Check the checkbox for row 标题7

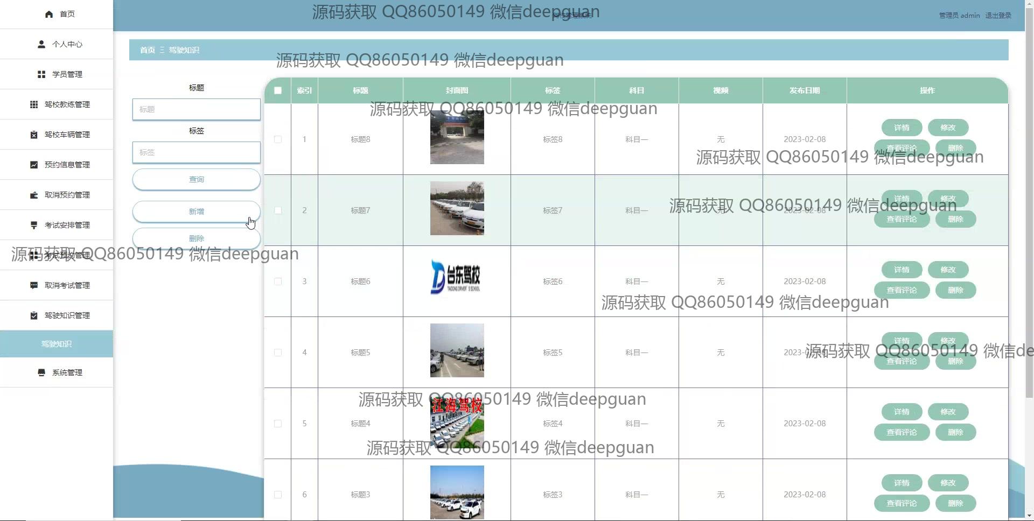click(278, 210)
